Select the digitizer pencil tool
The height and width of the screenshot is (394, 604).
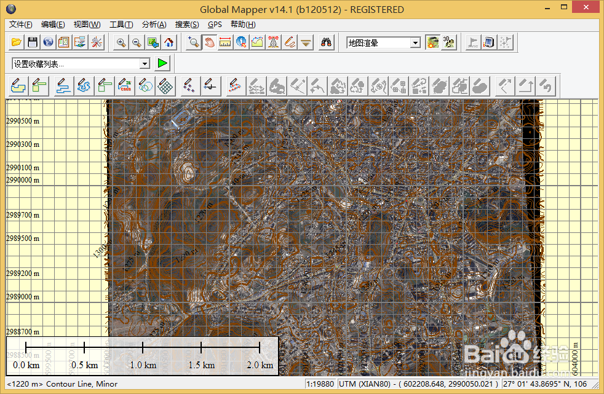(x=290, y=42)
